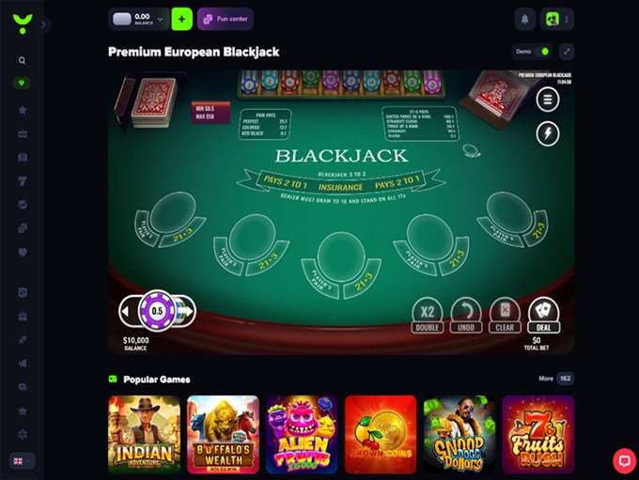Toggle the Demo mode switch
The height and width of the screenshot is (480, 639).
click(x=542, y=52)
